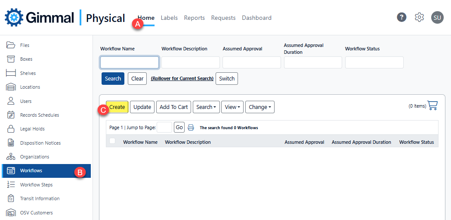The image size is (451, 220).
Task: Click the Rollover for Current Search link
Action: [x=182, y=78]
